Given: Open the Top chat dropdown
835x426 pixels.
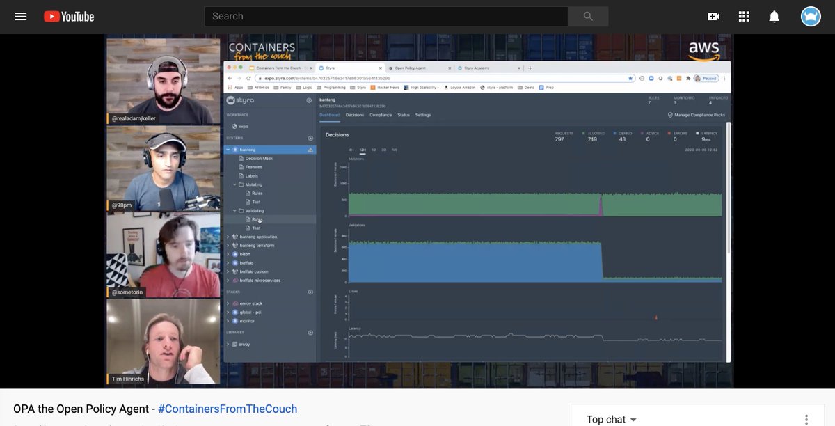Looking at the screenshot, I should pyautogui.click(x=612, y=419).
